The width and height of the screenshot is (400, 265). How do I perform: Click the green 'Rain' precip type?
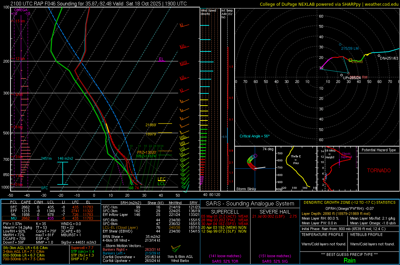(x=349, y=260)
